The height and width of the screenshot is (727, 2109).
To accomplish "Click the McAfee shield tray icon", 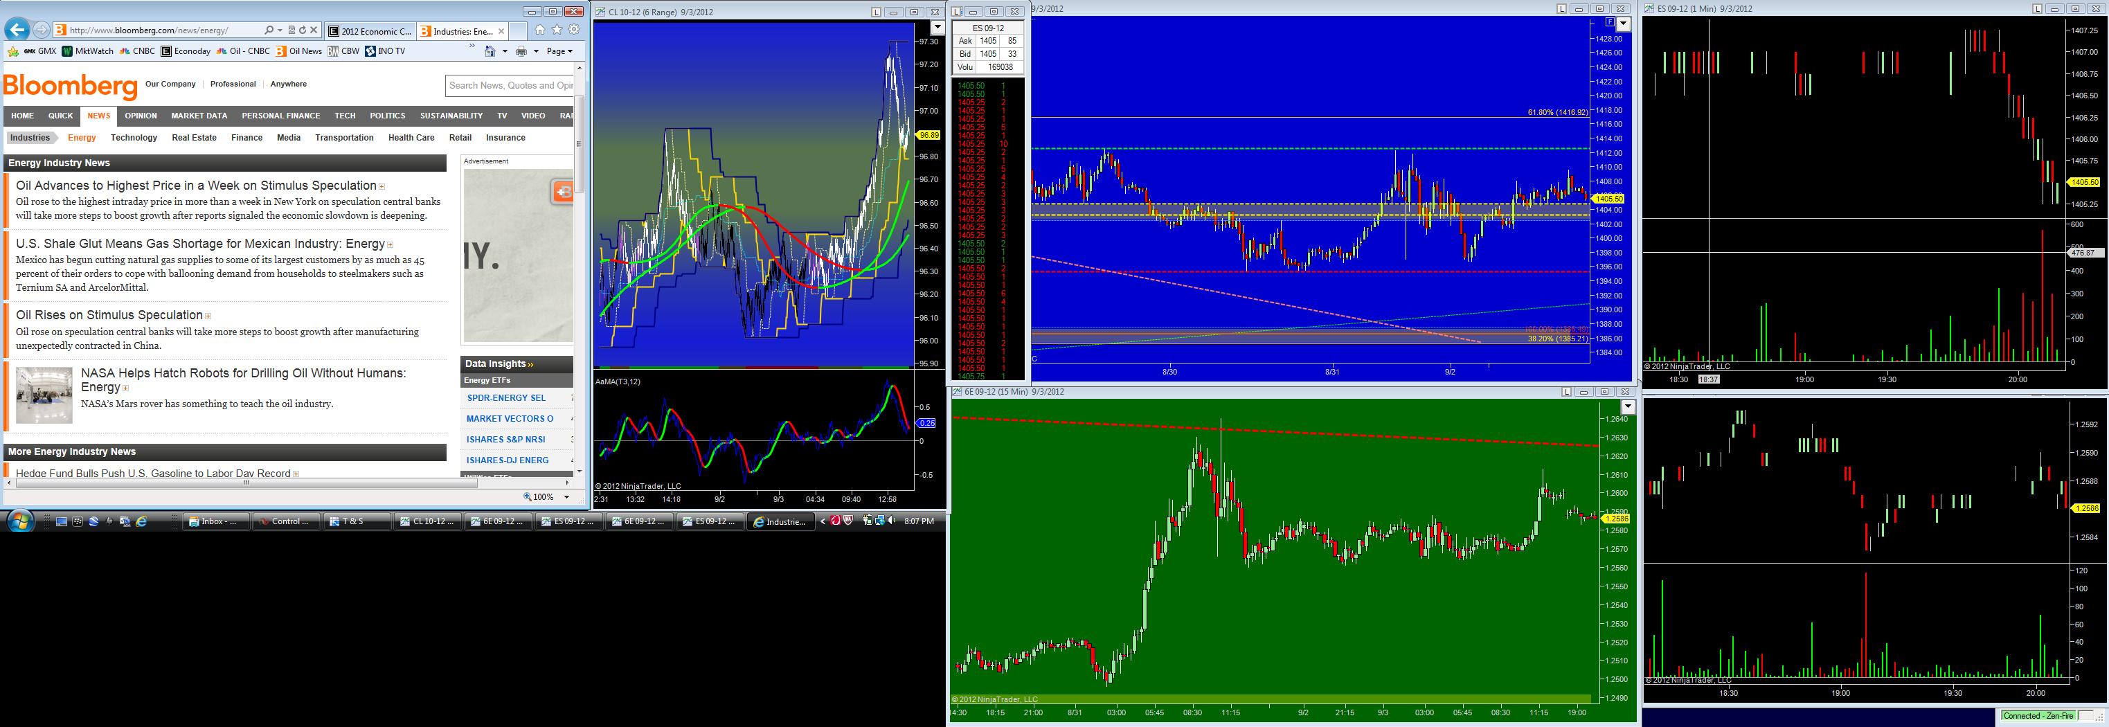I will (x=848, y=521).
